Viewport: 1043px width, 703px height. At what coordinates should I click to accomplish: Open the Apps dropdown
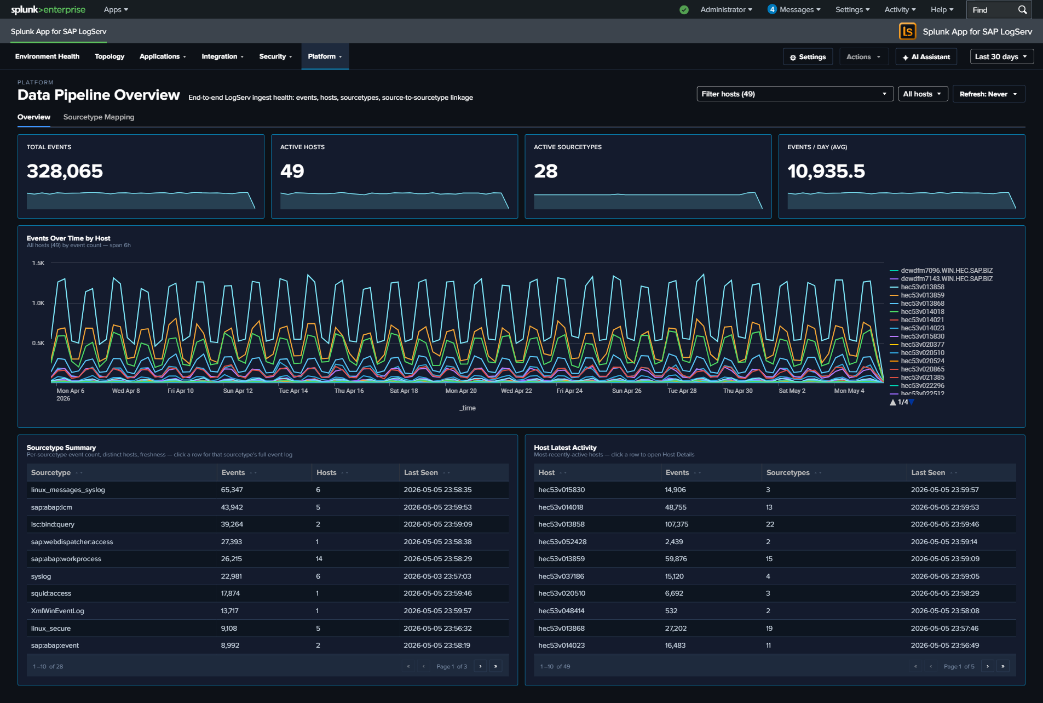tap(116, 9)
